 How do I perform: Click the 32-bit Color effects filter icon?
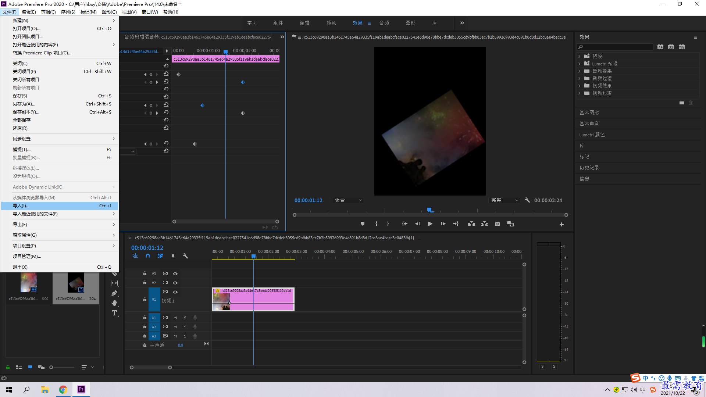tap(671, 47)
